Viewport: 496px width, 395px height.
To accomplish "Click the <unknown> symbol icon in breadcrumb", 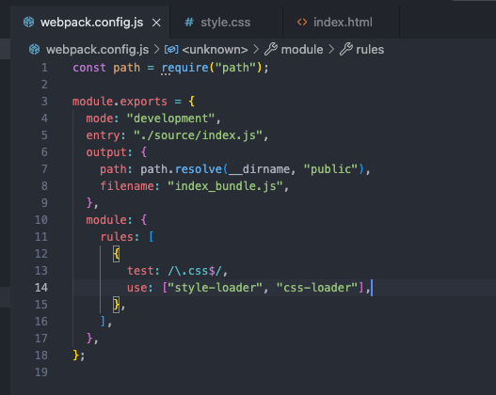I will (171, 50).
